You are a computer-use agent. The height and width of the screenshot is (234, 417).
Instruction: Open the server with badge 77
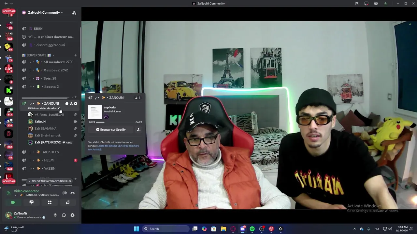tap(9, 58)
